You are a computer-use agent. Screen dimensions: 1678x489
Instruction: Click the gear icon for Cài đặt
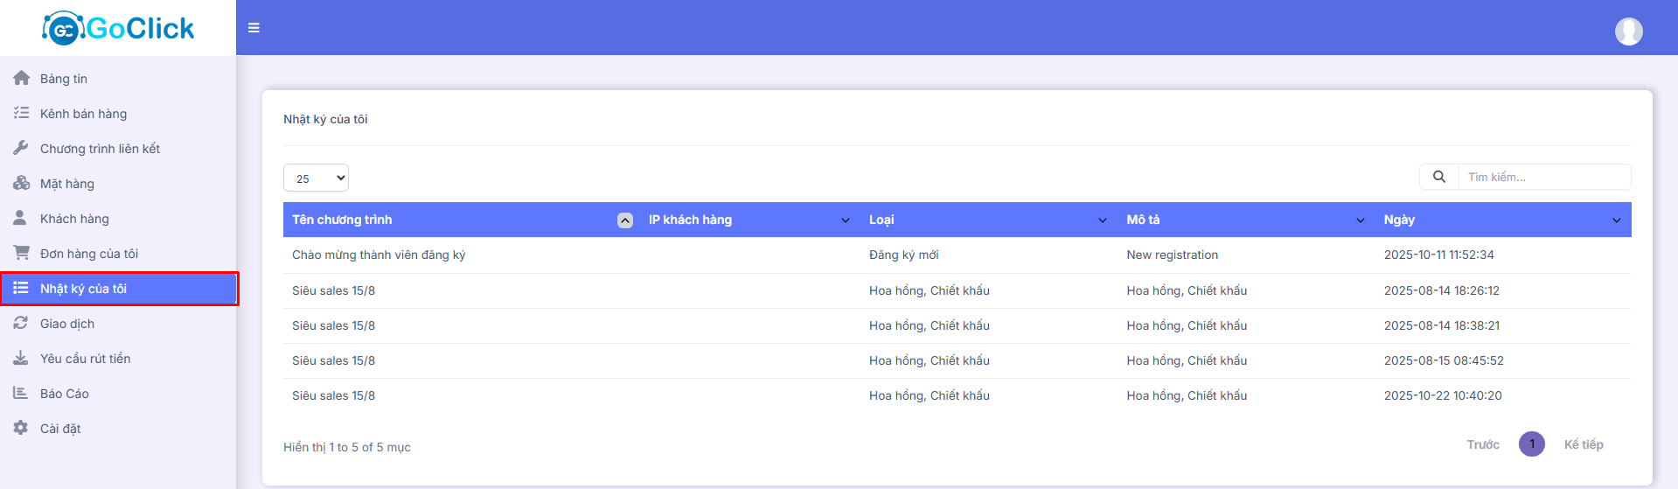[x=21, y=429]
